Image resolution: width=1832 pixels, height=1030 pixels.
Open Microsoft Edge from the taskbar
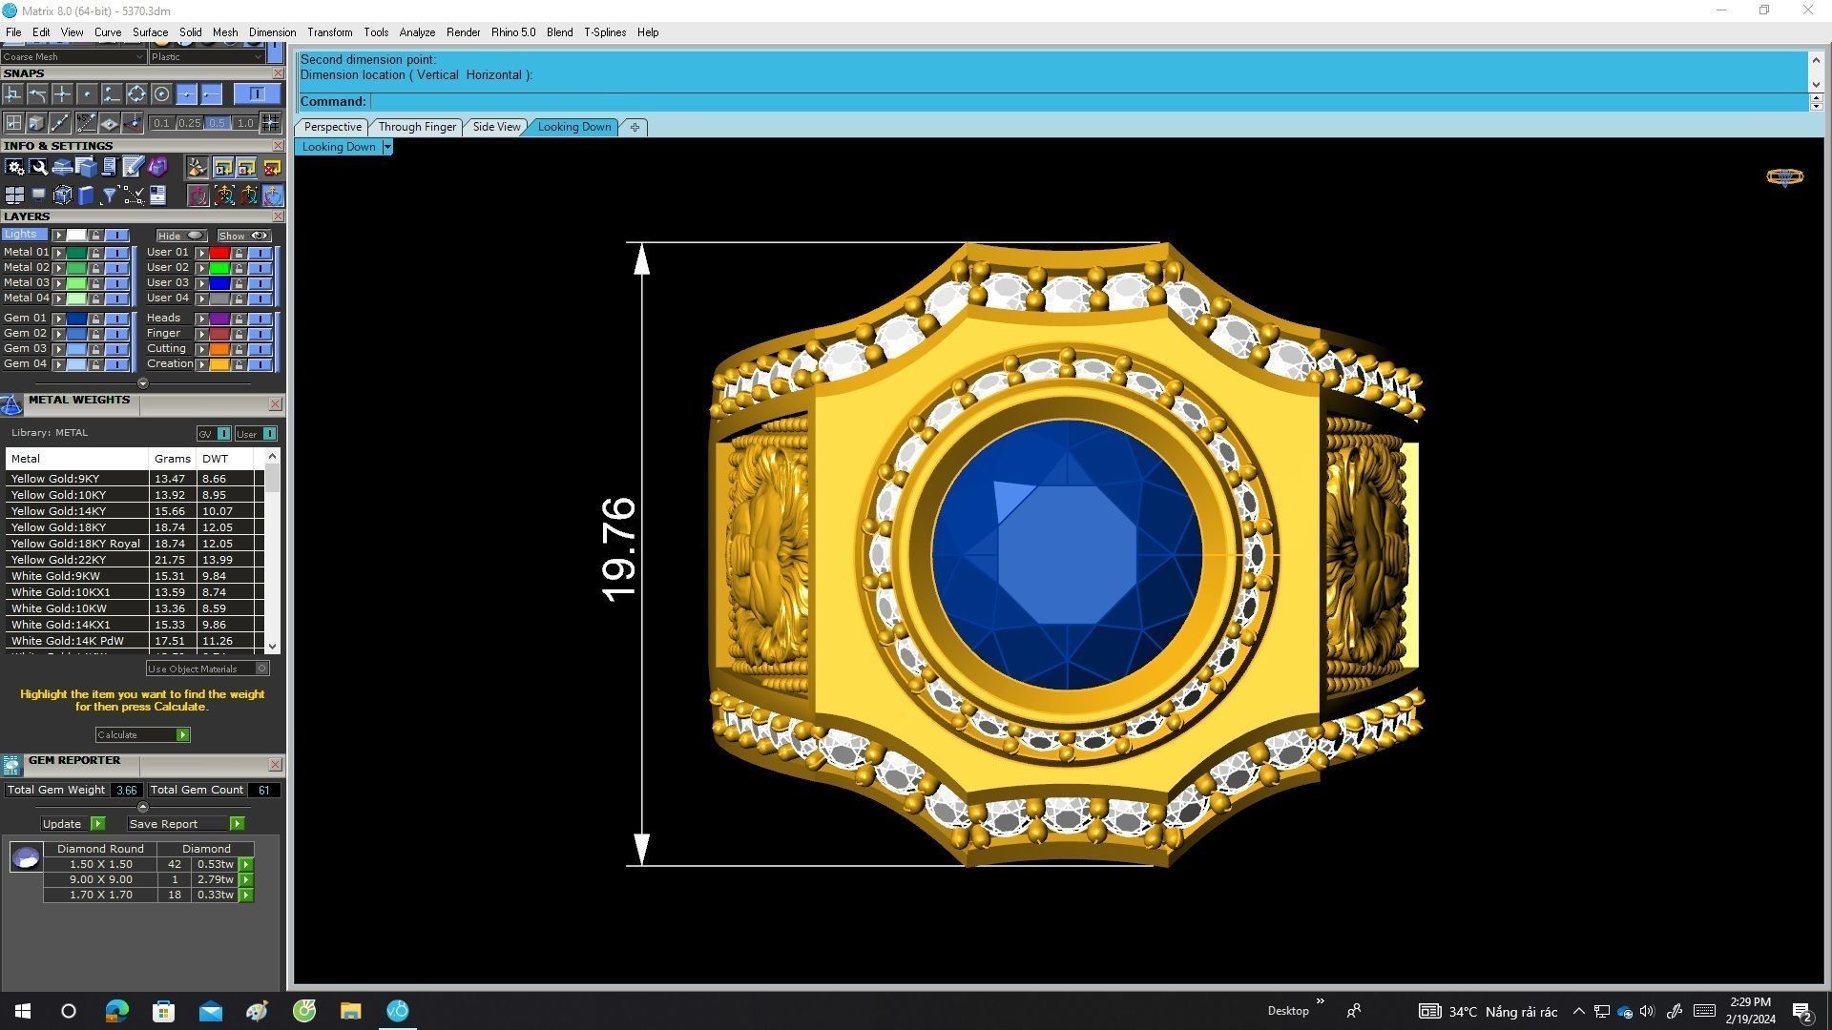[116, 1011]
